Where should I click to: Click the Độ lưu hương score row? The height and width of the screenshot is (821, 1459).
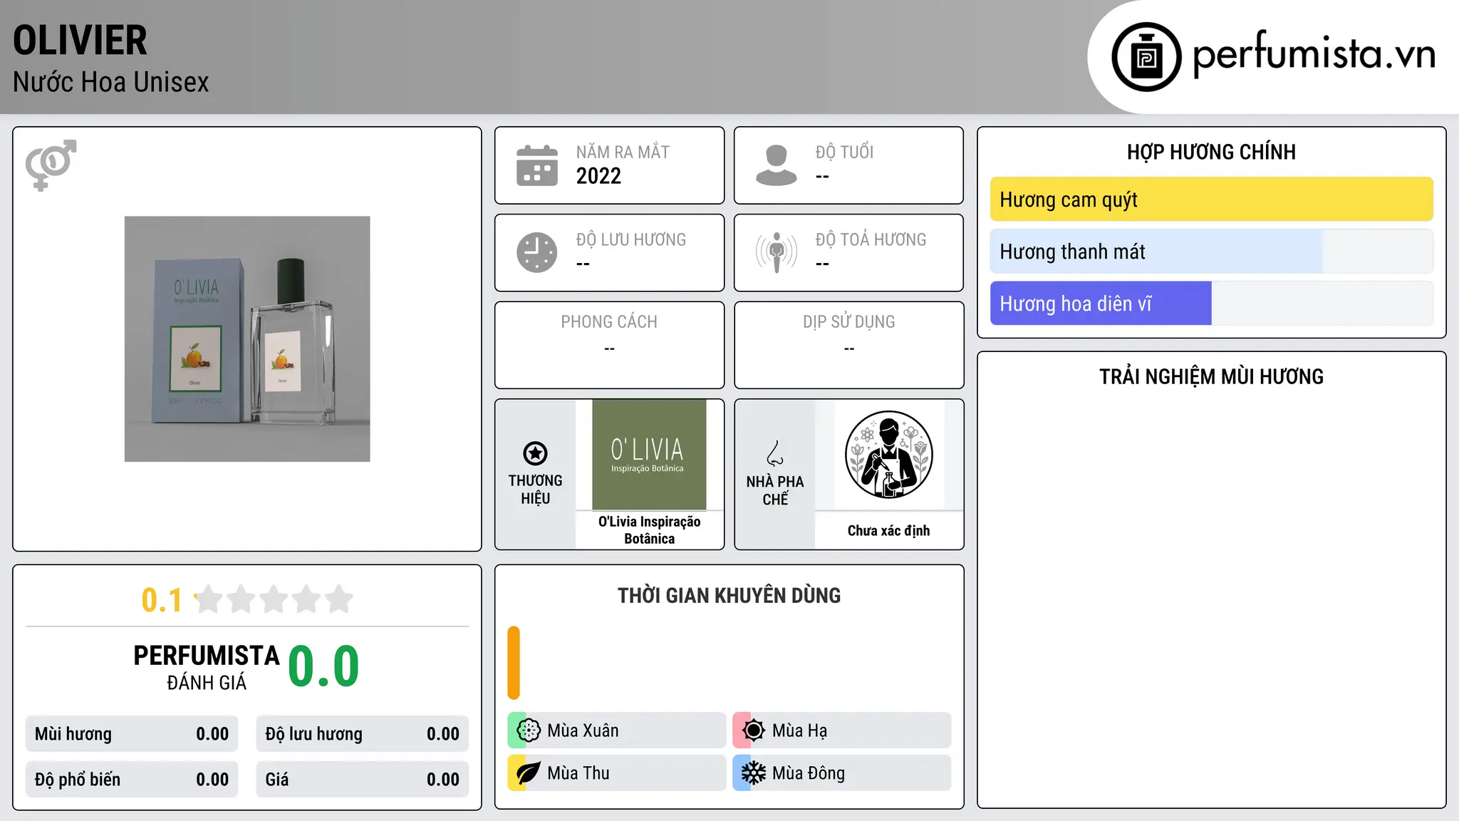[363, 734]
